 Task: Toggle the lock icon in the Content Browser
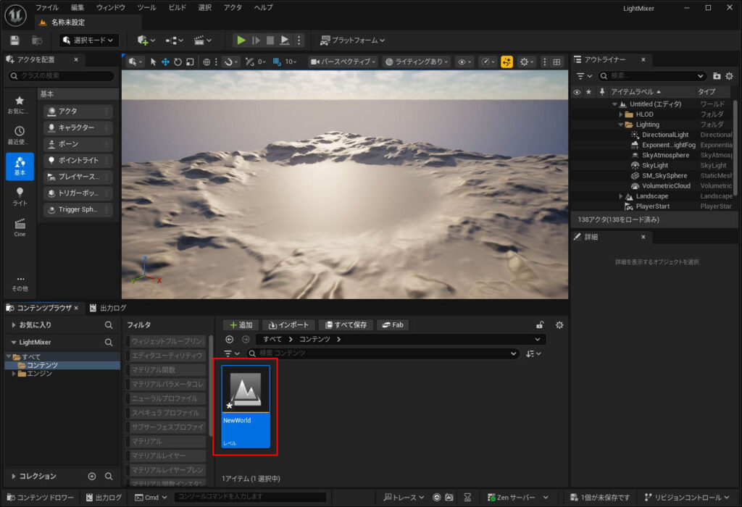point(539,325)
